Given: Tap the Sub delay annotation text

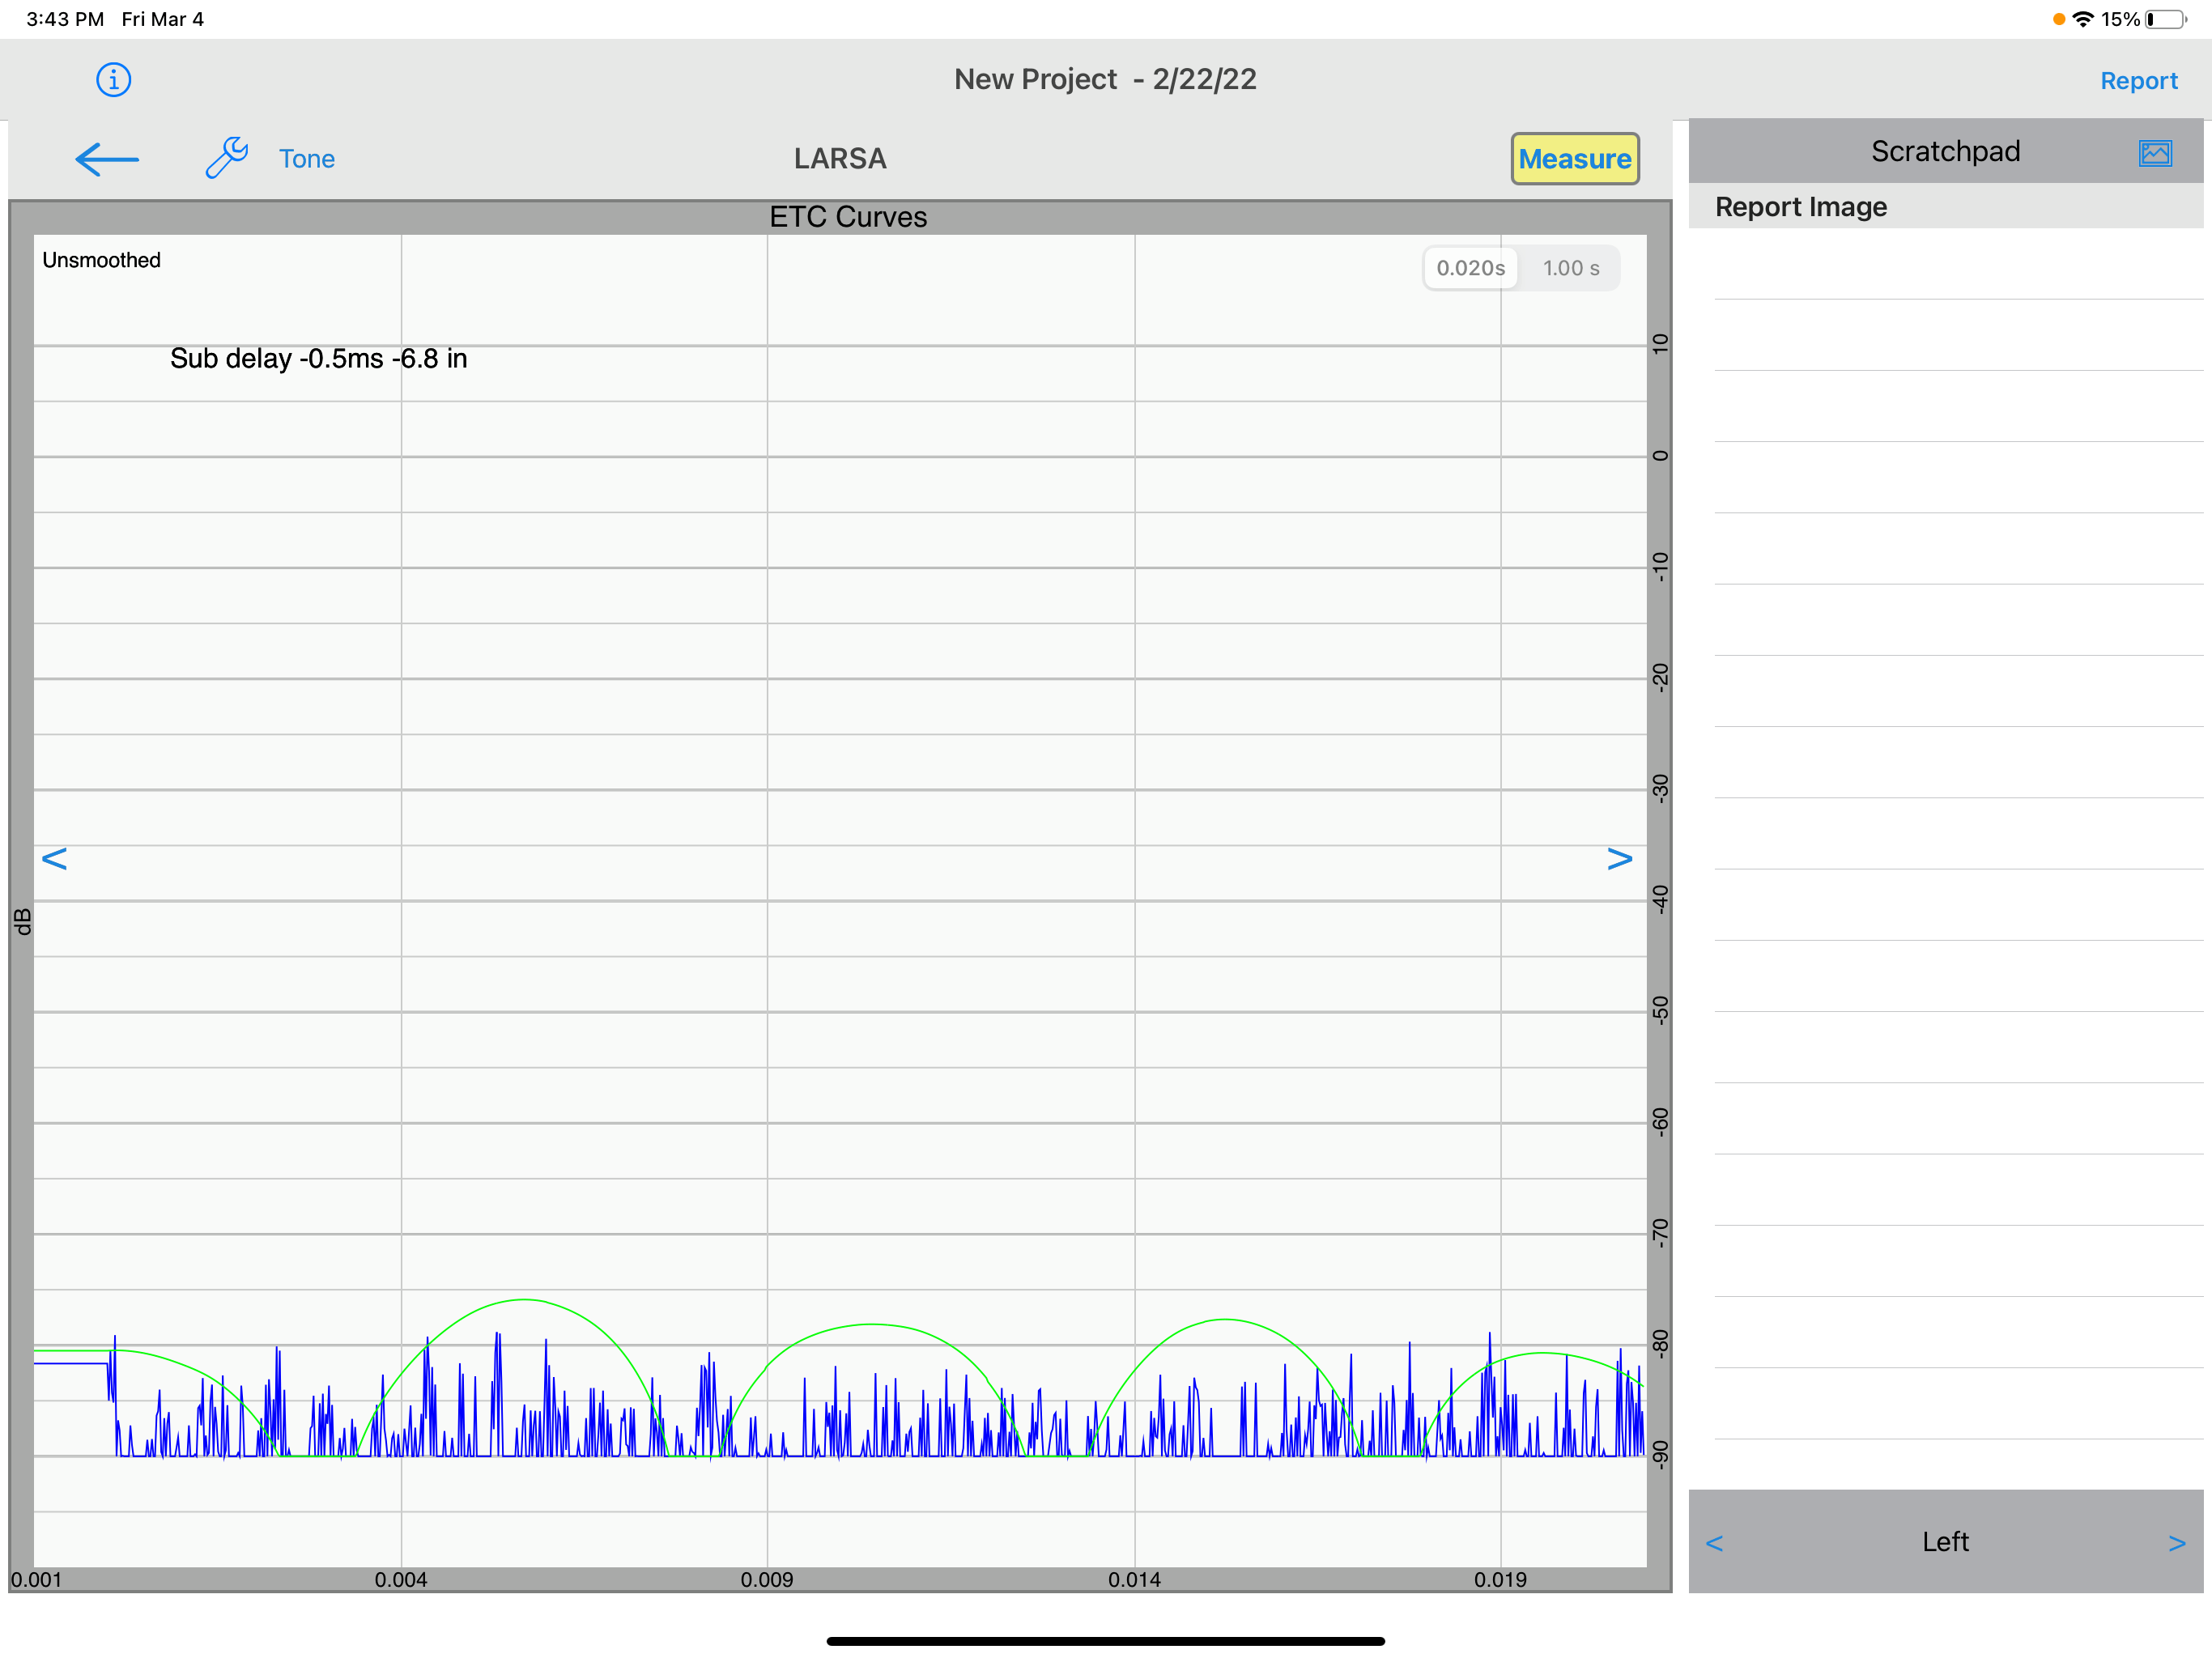Looking at the screenshot, I should coord(318,359).
